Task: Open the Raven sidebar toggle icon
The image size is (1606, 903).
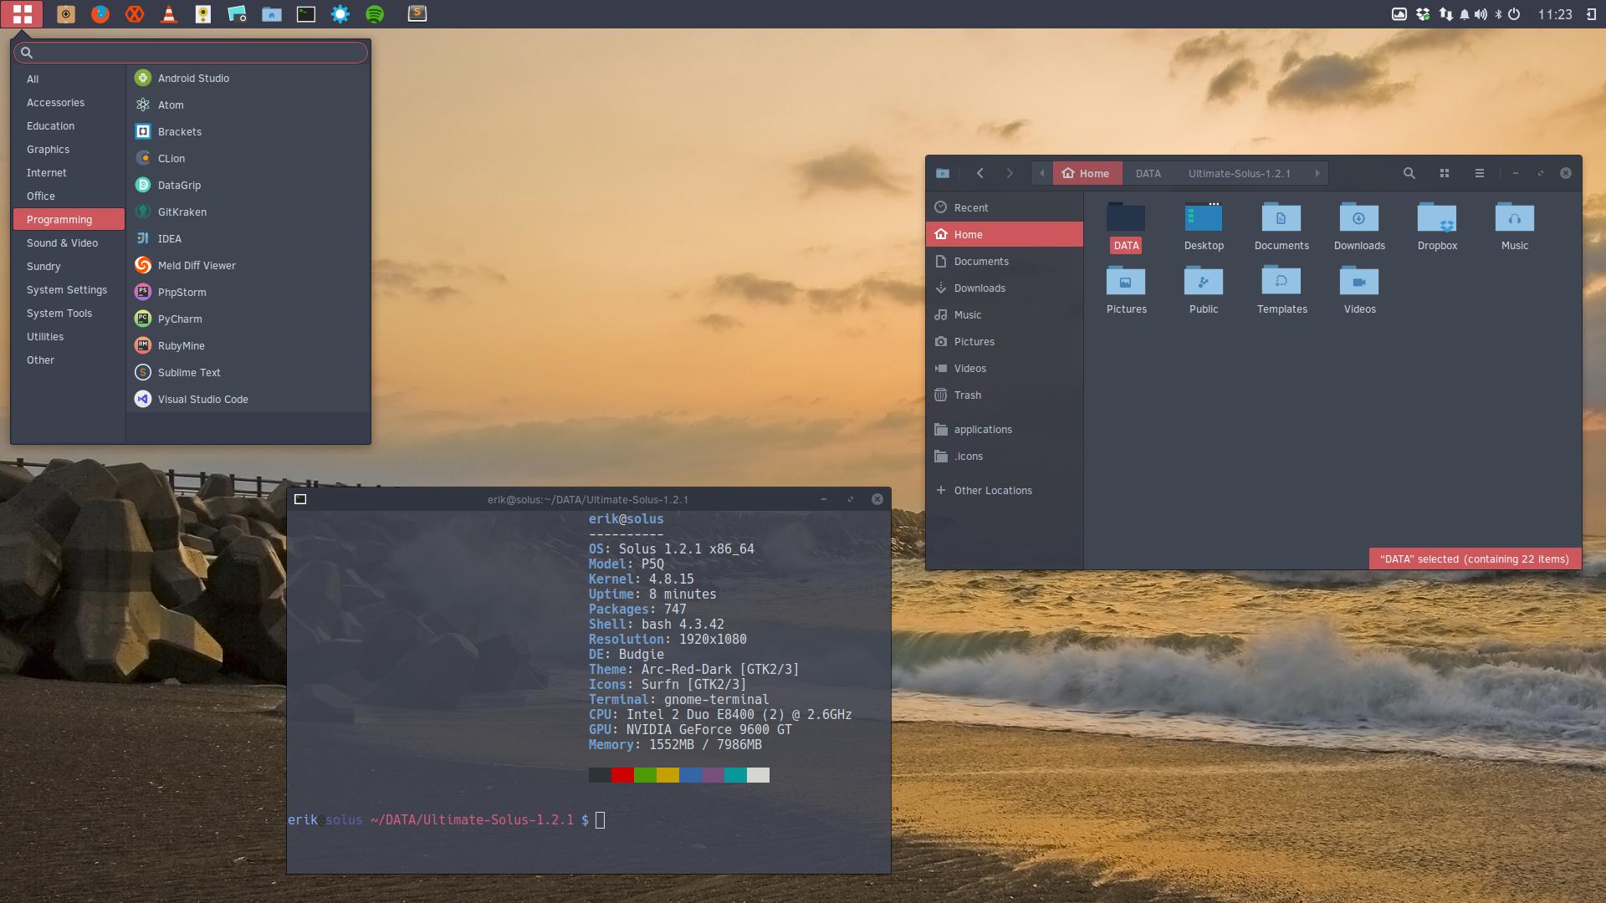Action: tap(1591, 13)
